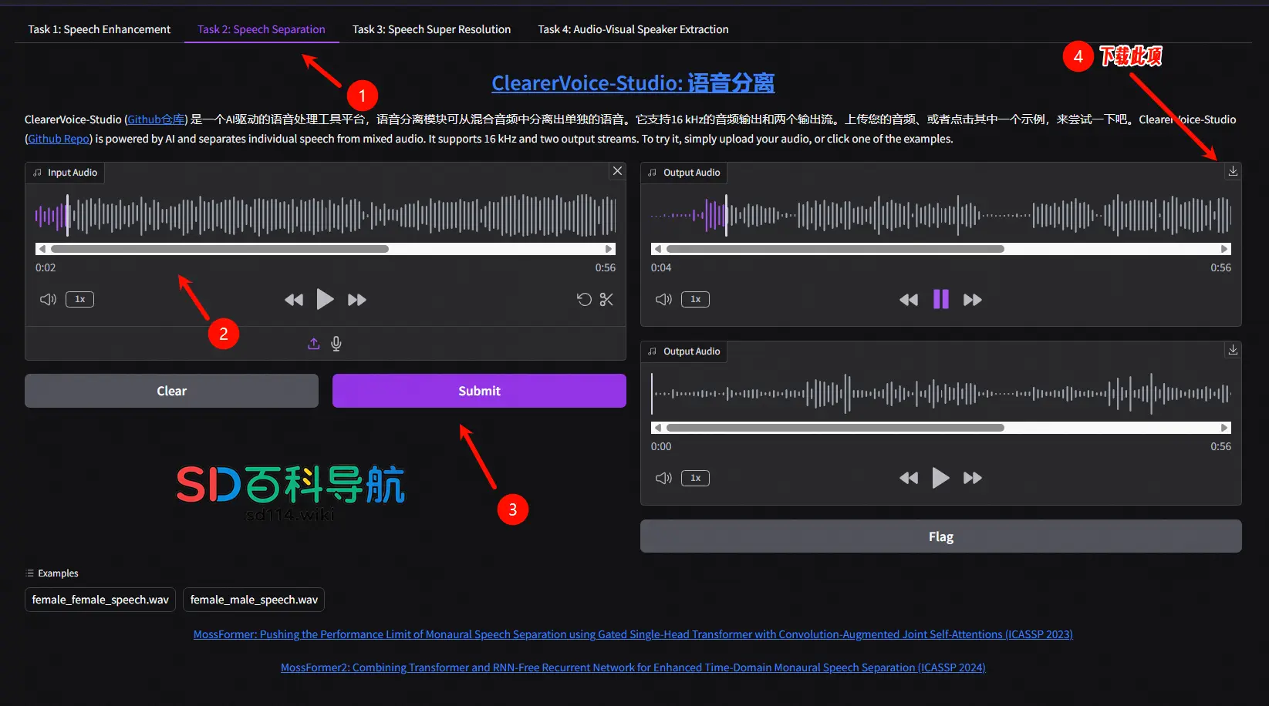Rewind the Input Audio
The image size is (1269, 706).
point(293,300)
